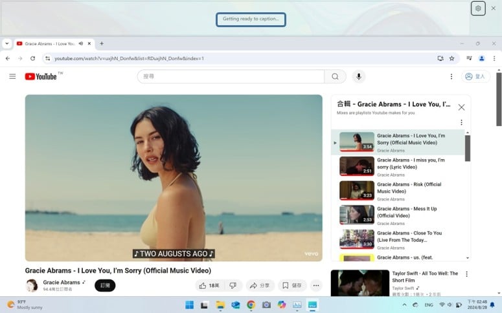Open Chrome media controls icon

469,58
